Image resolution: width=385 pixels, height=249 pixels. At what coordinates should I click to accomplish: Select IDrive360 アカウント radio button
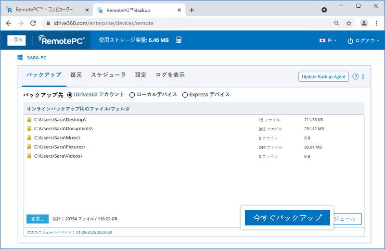(x=70, y=95)
